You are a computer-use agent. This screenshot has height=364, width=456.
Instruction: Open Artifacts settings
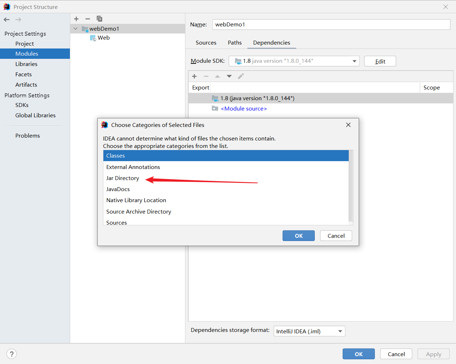tap(26, 85)
